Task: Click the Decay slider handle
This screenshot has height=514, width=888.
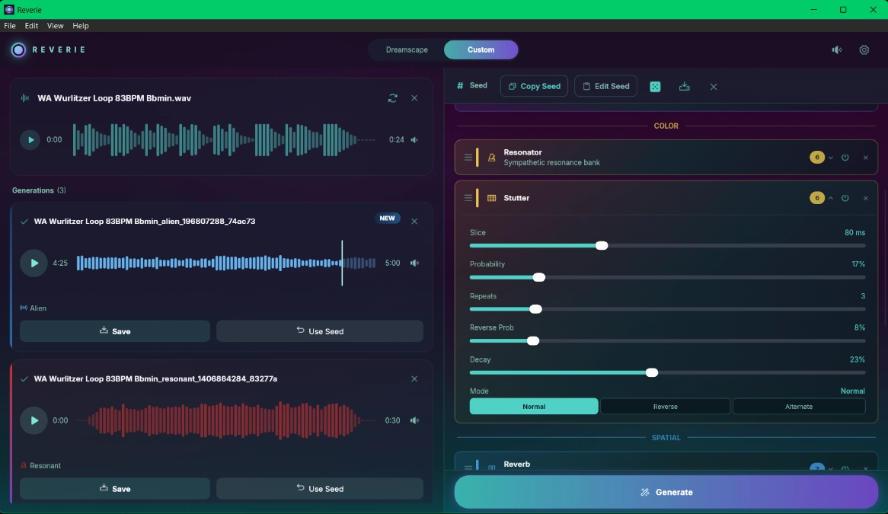Action: click(x=652, y=372)
